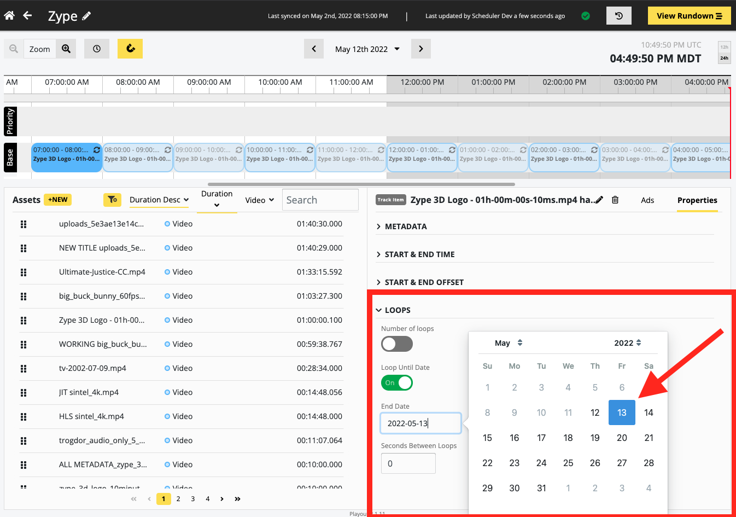Collapse the LOOPS section
Viewport: 736px width, 517px height.
393,310
